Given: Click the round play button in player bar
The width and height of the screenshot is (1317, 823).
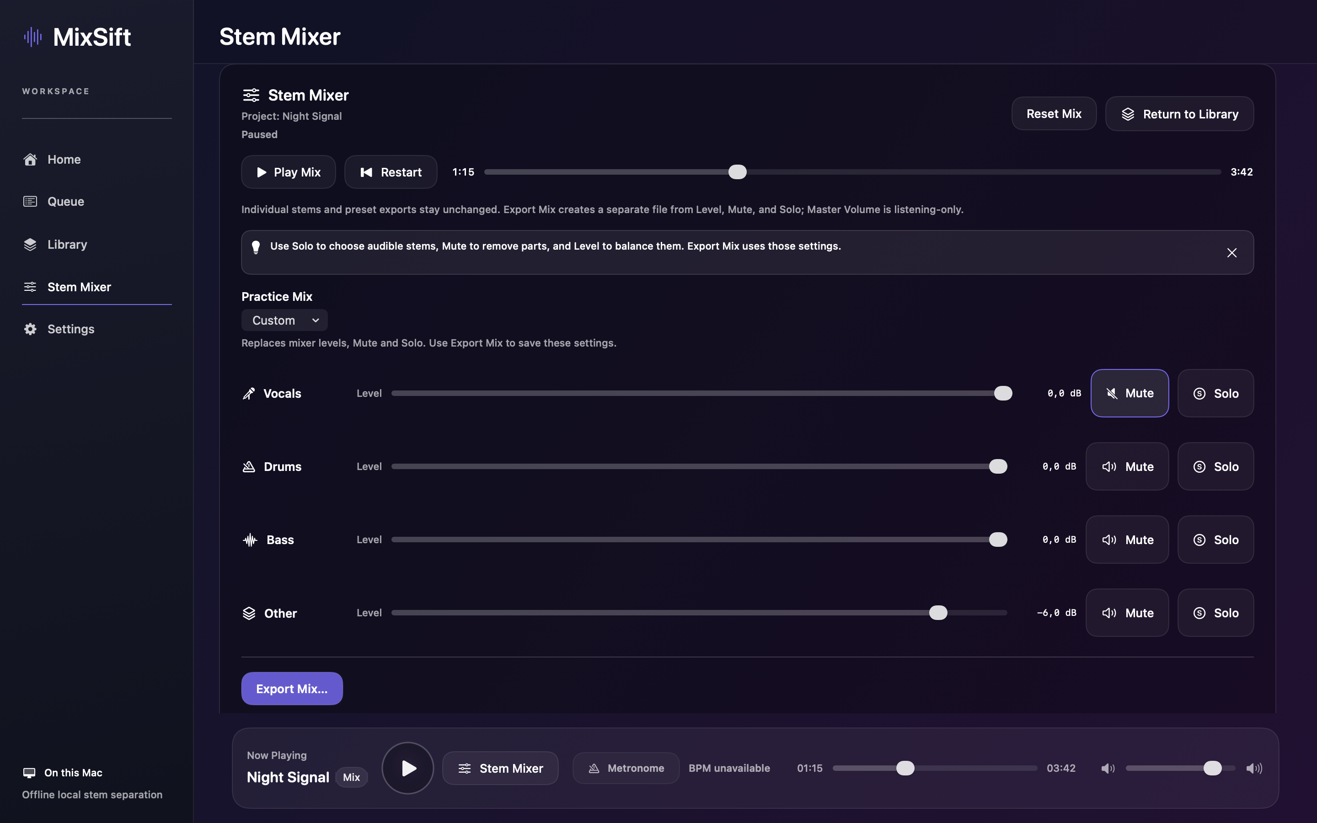Looking at the screenshot, I should click(407, 768).
